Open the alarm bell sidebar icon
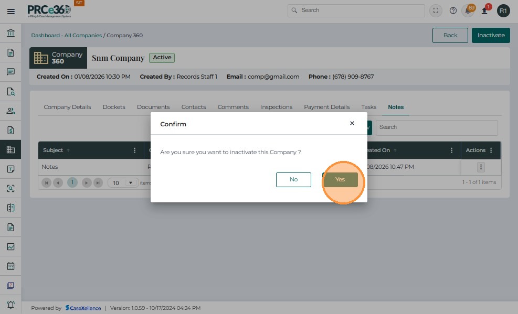The height and width of the screenshot is (314, 518). [x=10, y=305]
